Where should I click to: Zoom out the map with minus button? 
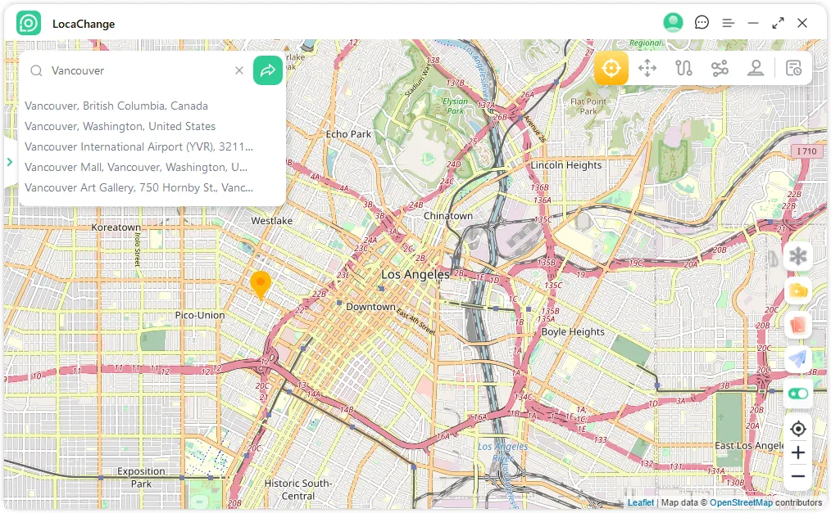click(797, 476)
